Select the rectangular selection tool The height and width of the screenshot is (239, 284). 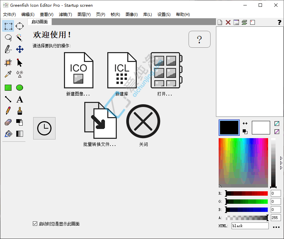[7, 26]
